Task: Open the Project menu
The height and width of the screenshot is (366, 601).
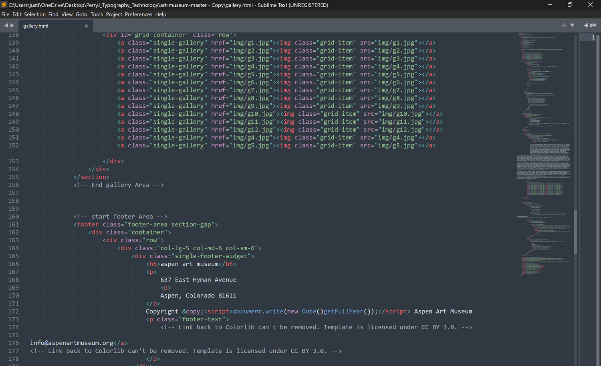Action: click(114, 14)
